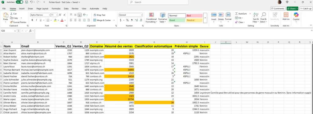Increase font size with the larger A icon
This screenshot has height=114, width=313.
click(x=60, y=15)
